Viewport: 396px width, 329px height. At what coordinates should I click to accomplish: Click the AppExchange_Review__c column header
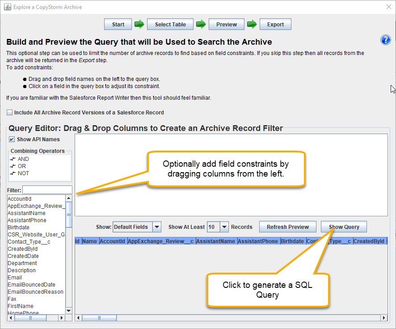[x=161, y=241]
